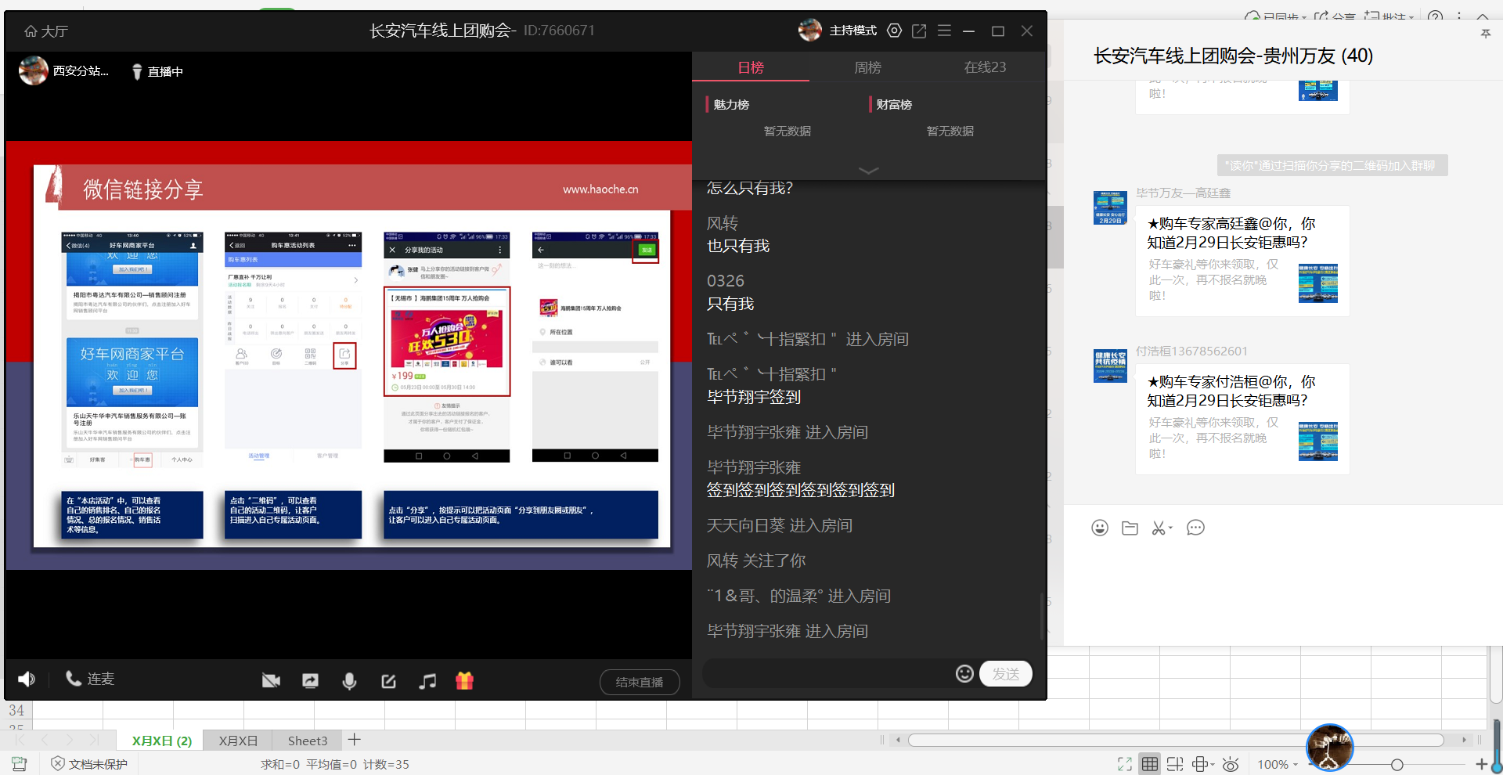
Task: Open the hamburger menu in live window
Action: click(x=944, y=31)
